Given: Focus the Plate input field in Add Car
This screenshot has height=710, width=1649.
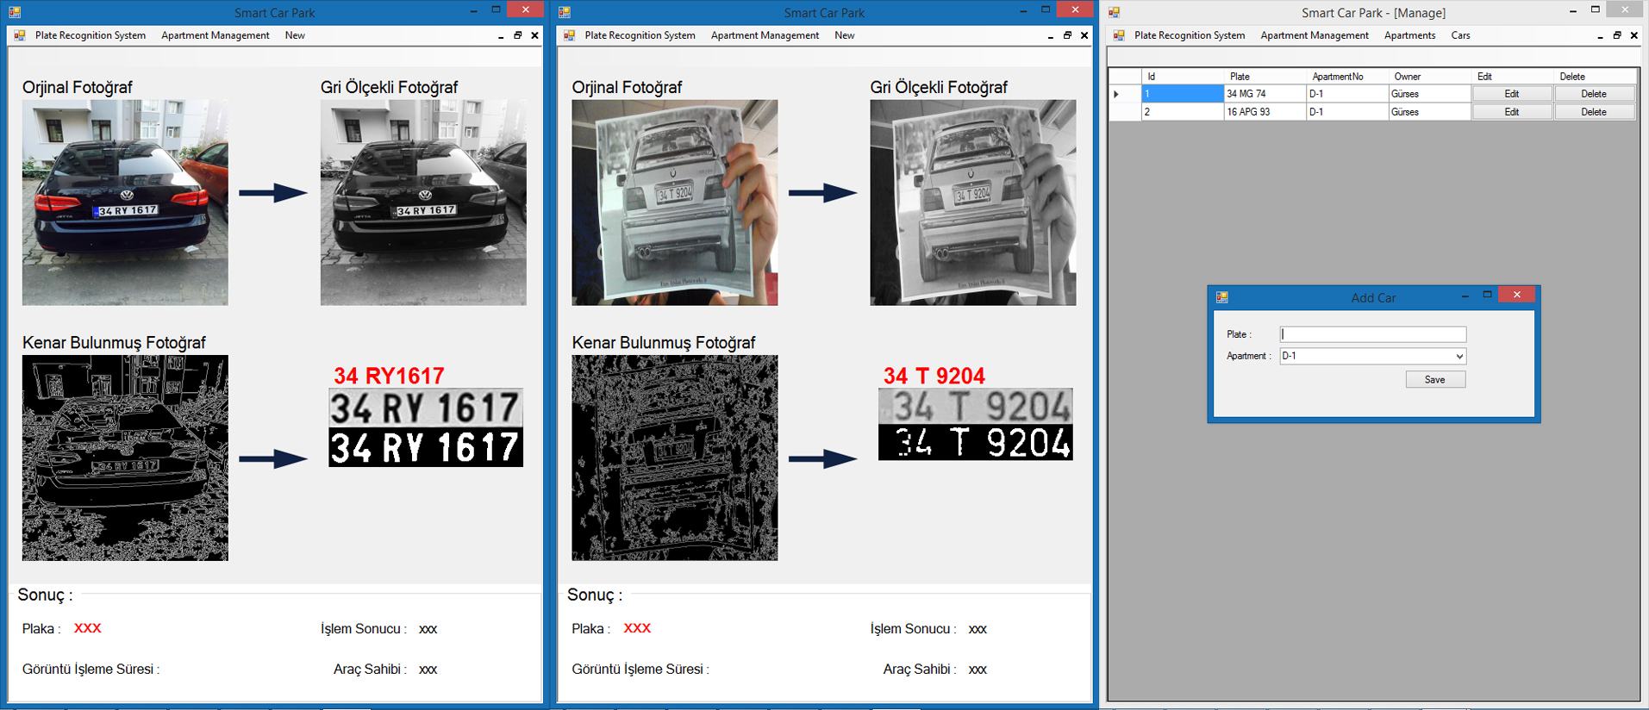Looking at the screenshot, I should 1373,334.
